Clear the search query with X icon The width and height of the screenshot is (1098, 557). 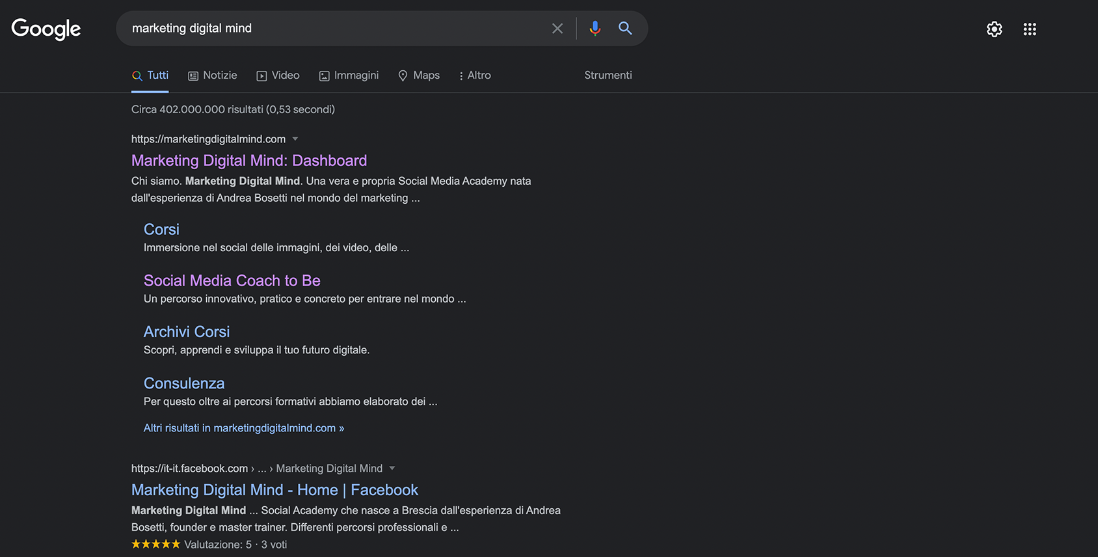point(557,29)
